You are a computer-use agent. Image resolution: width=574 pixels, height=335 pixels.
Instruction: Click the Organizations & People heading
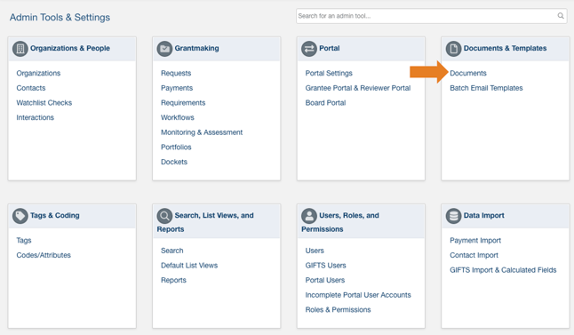[x=70, y=48]
